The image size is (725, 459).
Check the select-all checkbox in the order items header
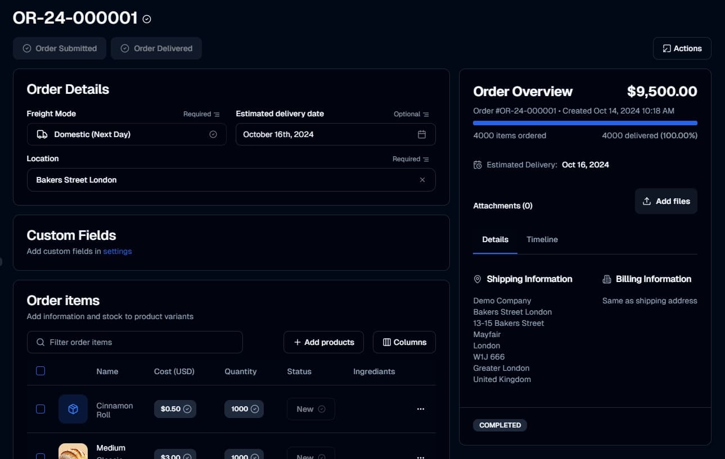pyautogui.click(x=40, y=371)
